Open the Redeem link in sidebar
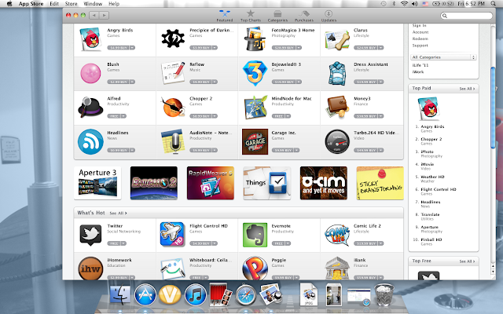Screen dimensions: 503x314 pyautogui.click(x=420, y=38)
